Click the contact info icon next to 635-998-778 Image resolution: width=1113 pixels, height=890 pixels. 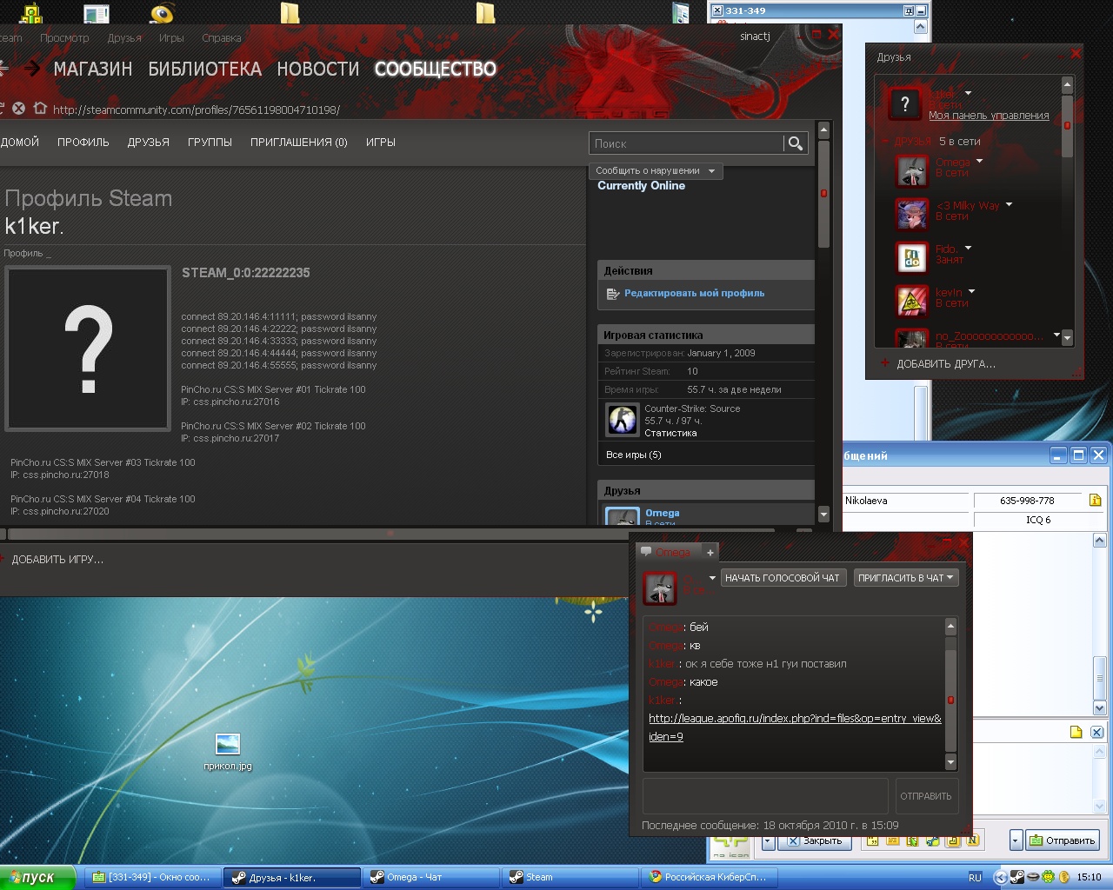(1095, 500)
